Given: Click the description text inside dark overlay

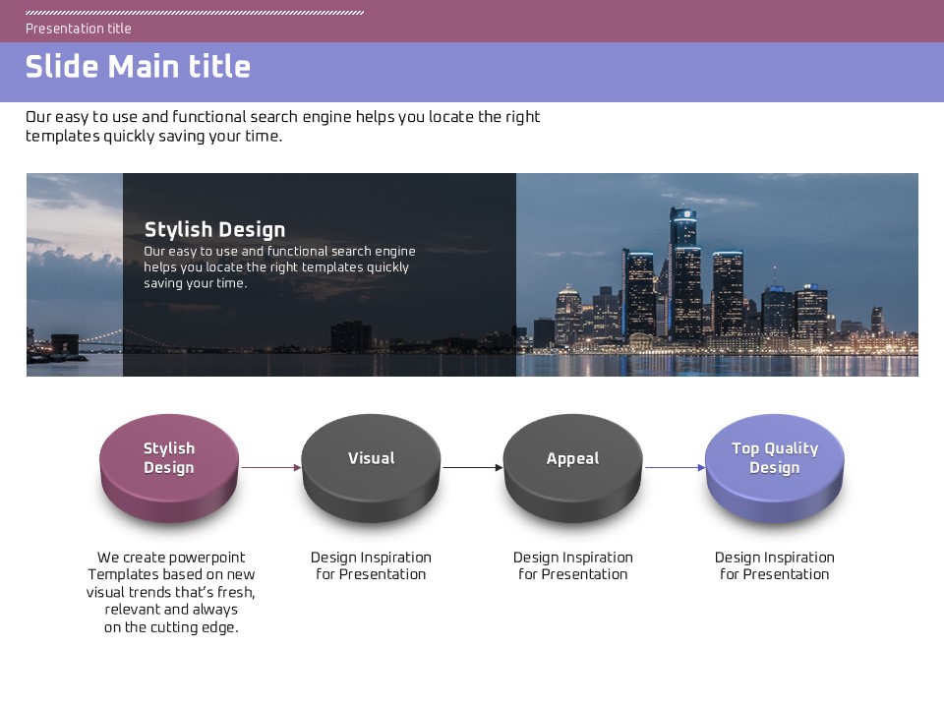Looking at the screenshot, I should click(279, 267).
